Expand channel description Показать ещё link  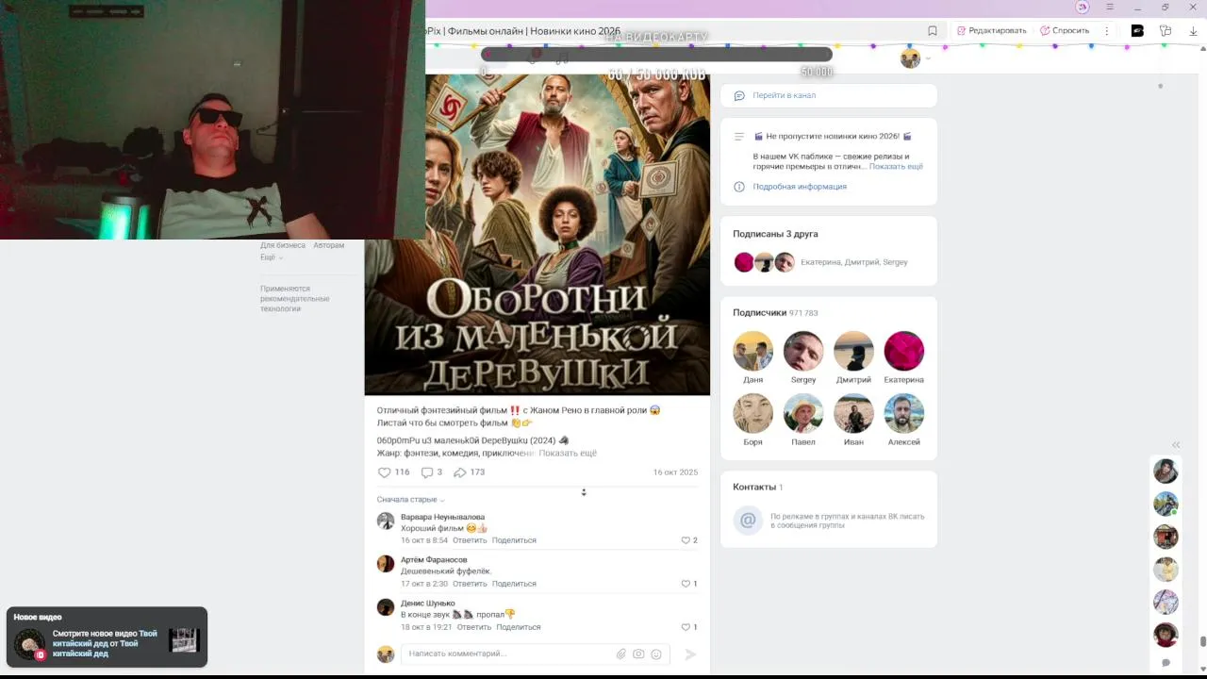pyautogui.click(x=896, y=167)
